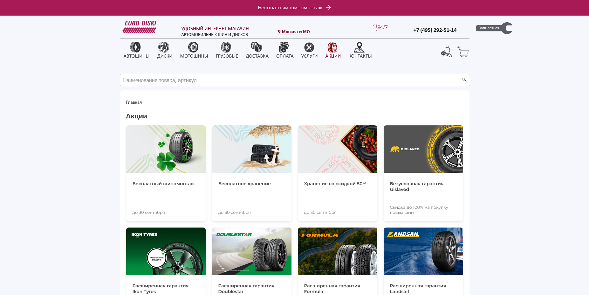Select the ОПЛАТА menu label

pyautogui.click(x=285, y=56)
